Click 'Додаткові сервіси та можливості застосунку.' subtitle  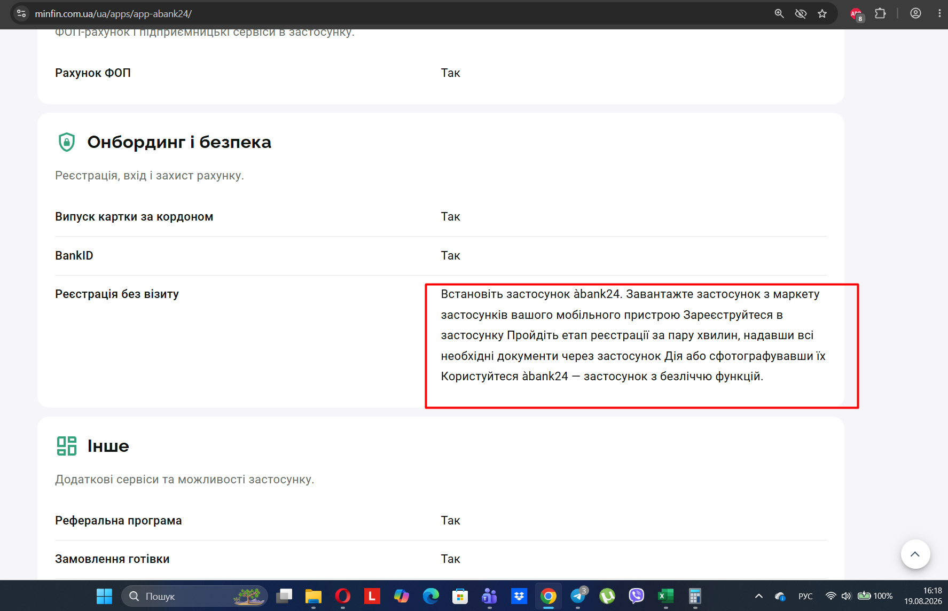coord(185,479)
